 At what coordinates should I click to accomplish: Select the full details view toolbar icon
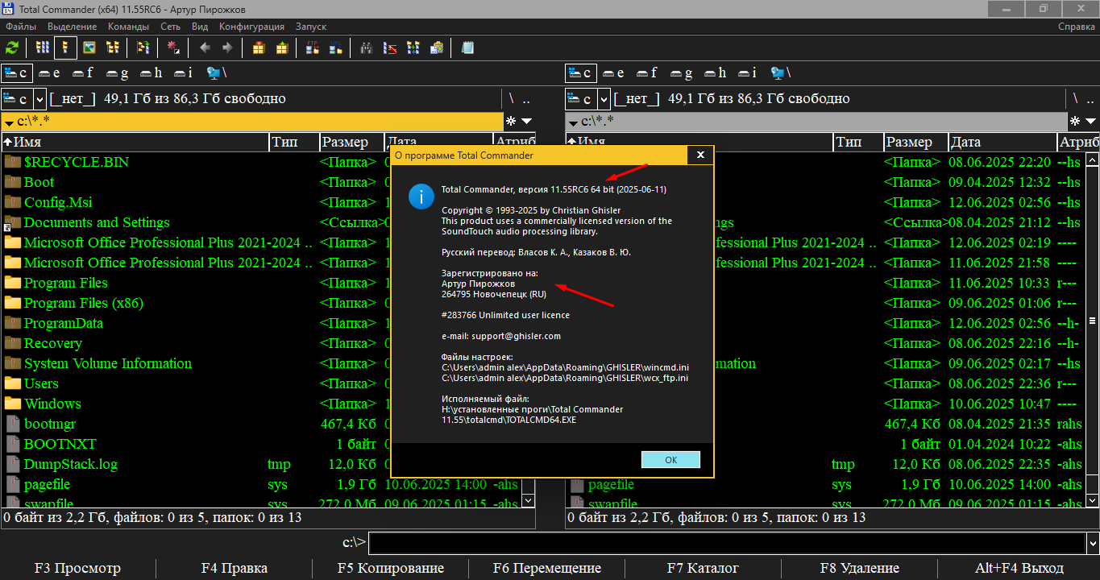(x=66, y=48)
